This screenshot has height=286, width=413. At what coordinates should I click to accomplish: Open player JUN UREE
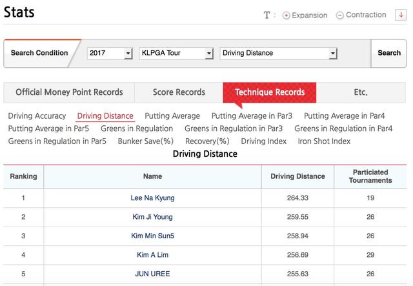(152, 274)
